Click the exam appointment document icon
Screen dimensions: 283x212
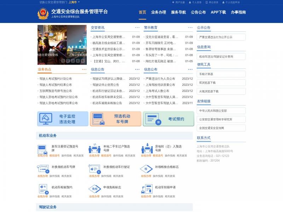point(153,119)
